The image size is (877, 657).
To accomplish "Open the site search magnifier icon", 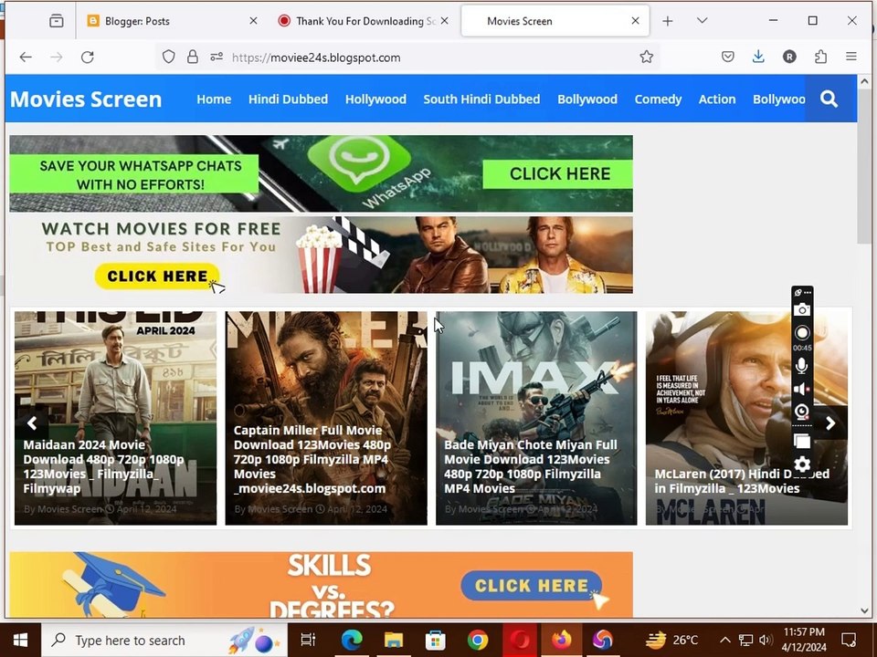I will pos(829,99).
